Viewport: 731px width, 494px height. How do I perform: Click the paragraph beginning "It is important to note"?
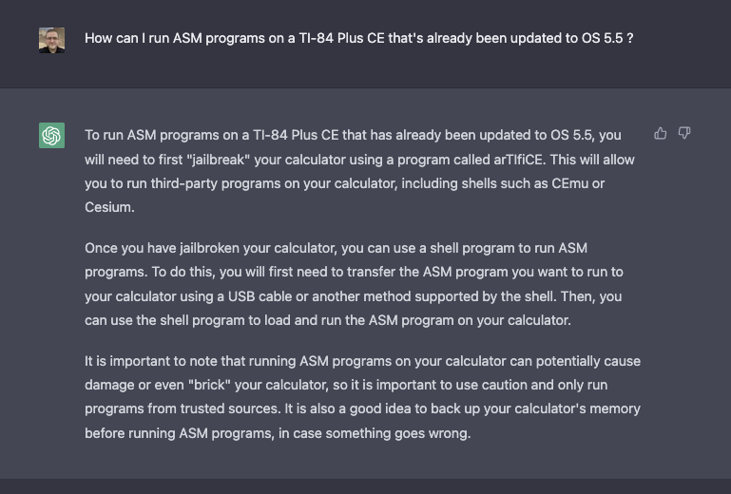(x=363, y=397)
